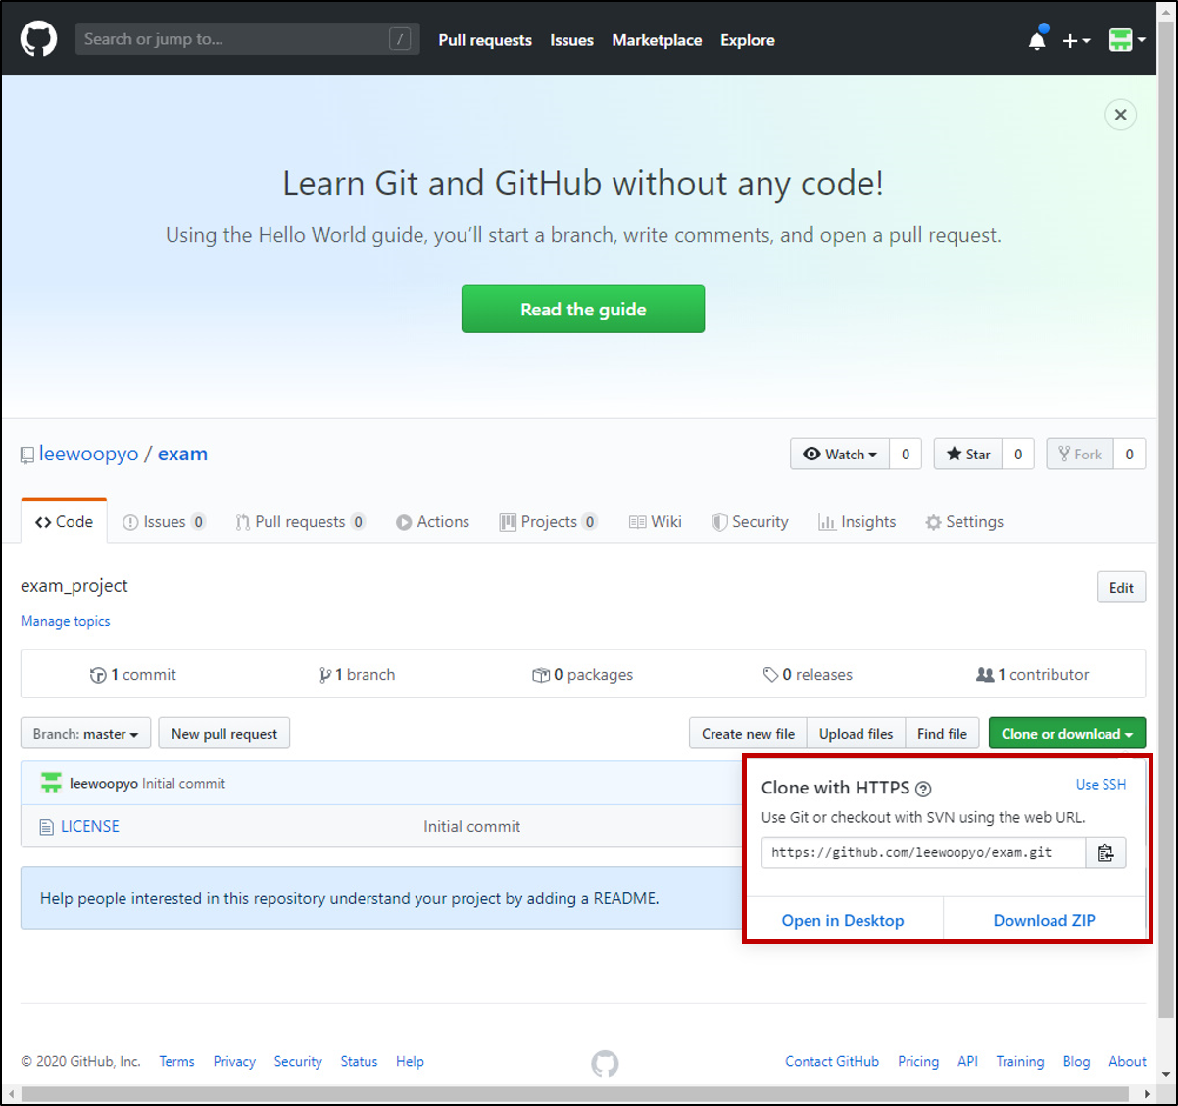Open the plus create-new menu
1178x1106 pixels.
[x=1076, y=40]
